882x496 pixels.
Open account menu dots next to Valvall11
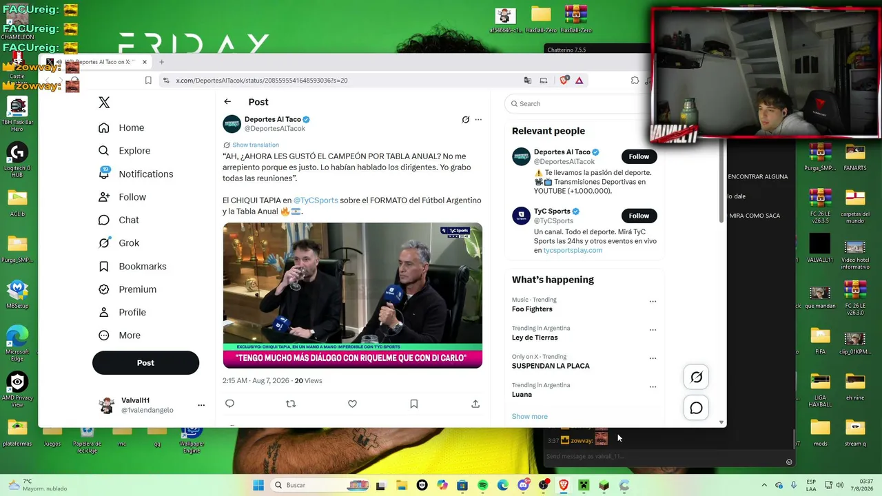click(x=201, y=405)
